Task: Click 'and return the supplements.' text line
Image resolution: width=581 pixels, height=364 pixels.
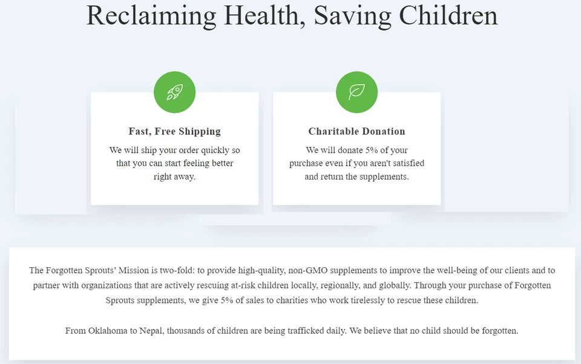Action: 356,177
